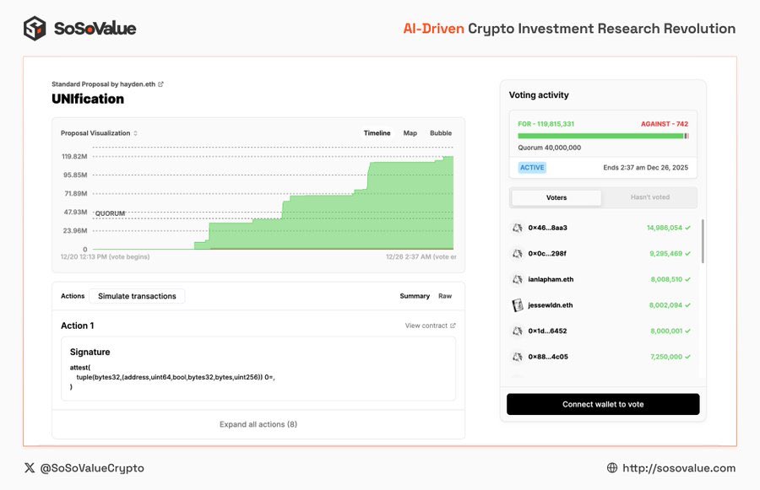Select voter name 0x88...4c05

548,357
